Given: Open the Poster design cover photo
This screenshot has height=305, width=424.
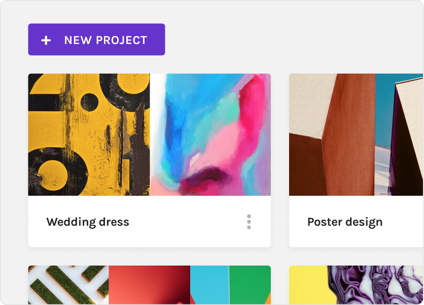Looking at the screenshot, I should [355, 135].
